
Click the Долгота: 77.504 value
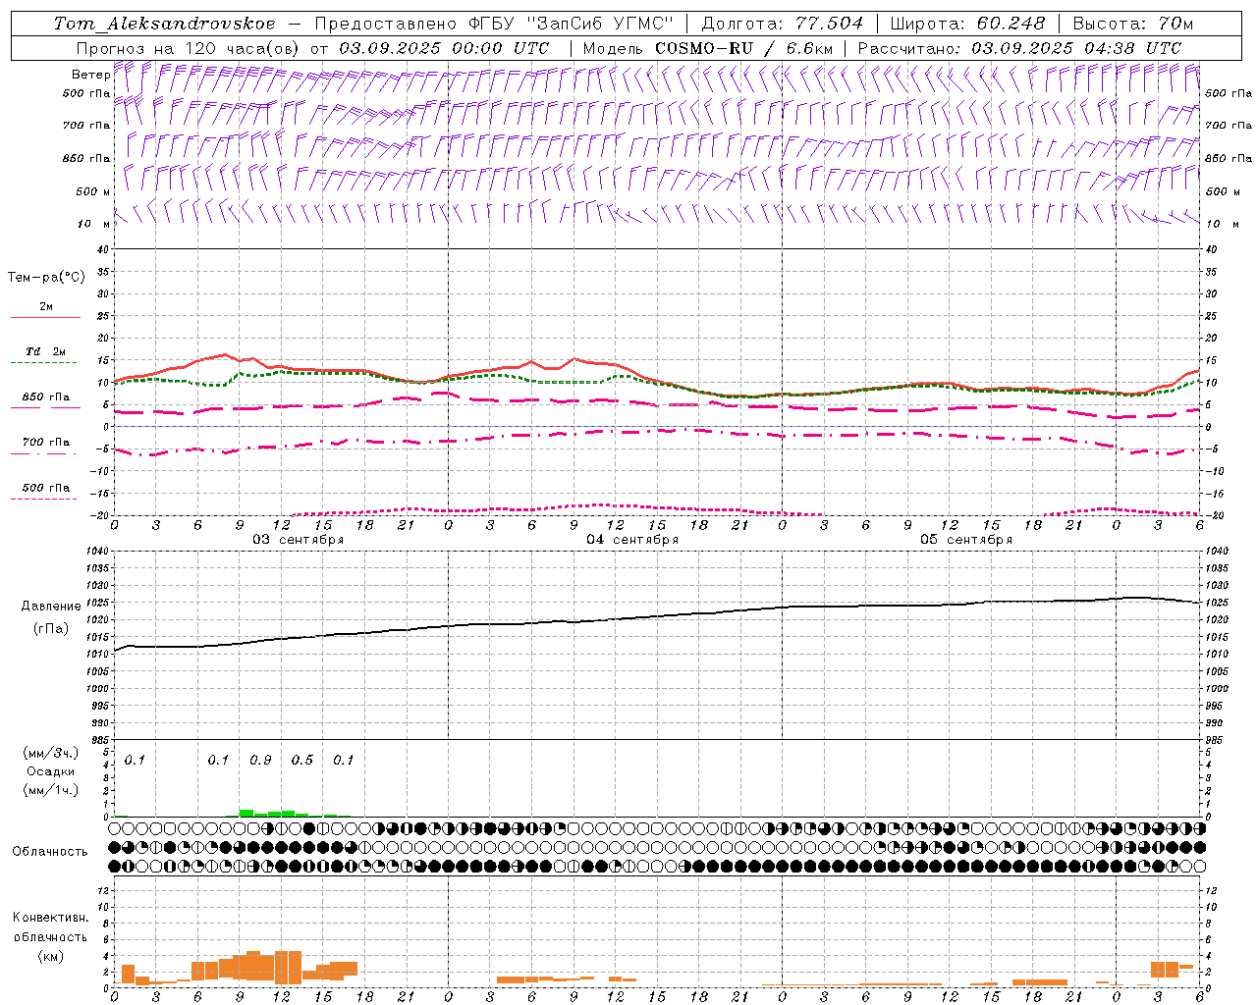(x=783, y=24)
